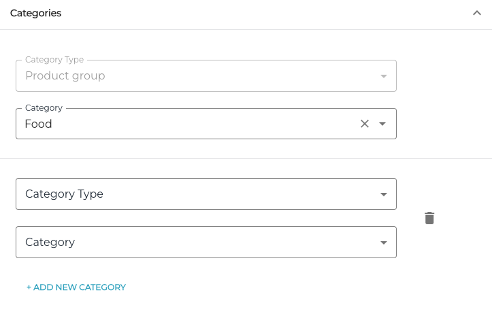
Task: Click the Product group value text
Action: [x=65, y=76]
